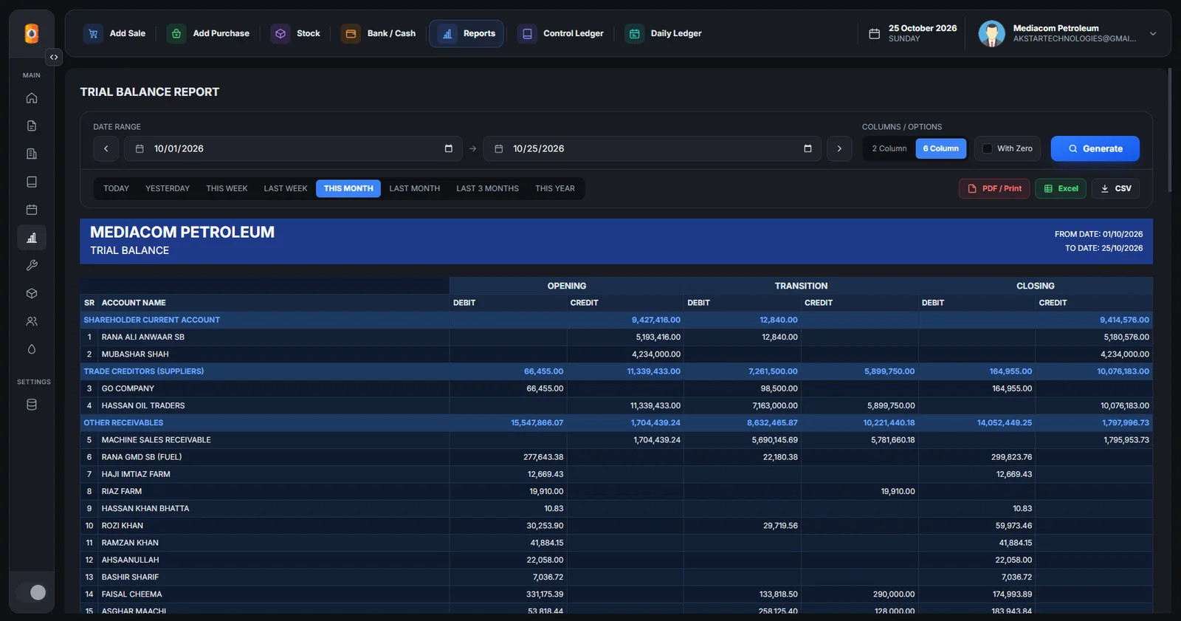Click the Generate button
The image size is (1181, 621).
[1095, 148]
